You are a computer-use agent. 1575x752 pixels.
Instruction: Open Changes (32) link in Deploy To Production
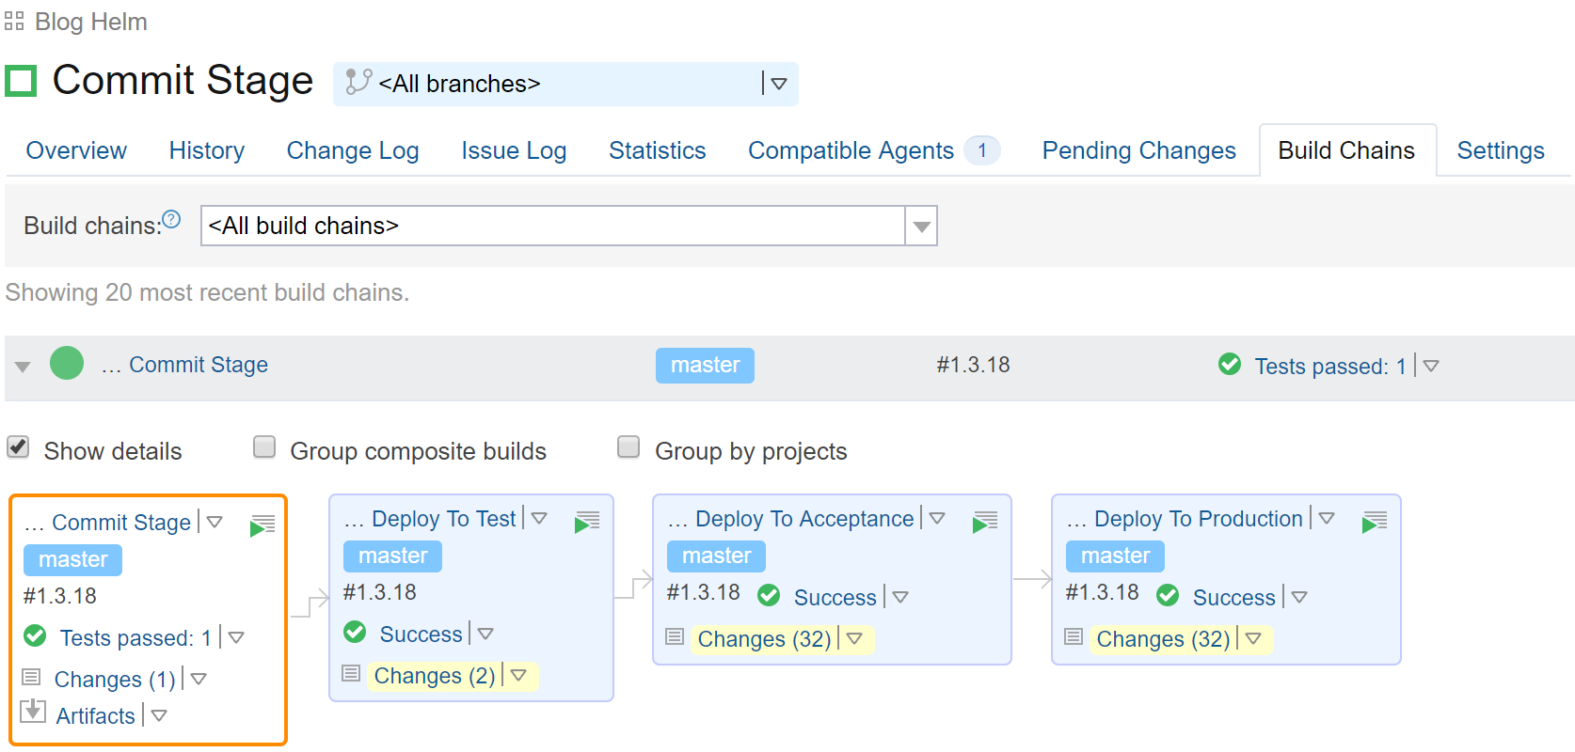(1163, 639)
